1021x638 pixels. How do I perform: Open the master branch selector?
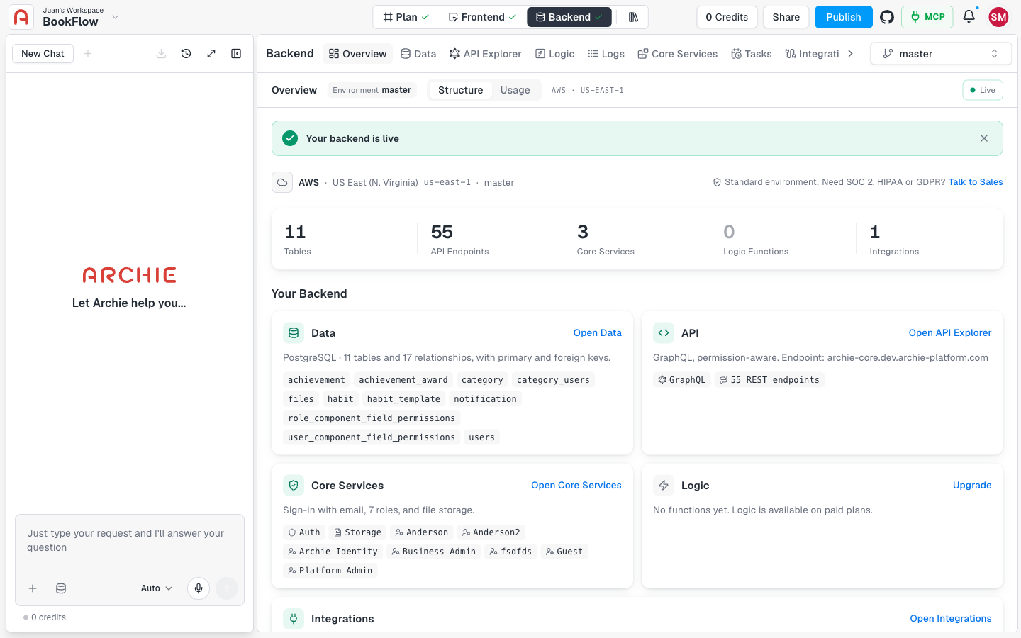[x=941, y=54]
